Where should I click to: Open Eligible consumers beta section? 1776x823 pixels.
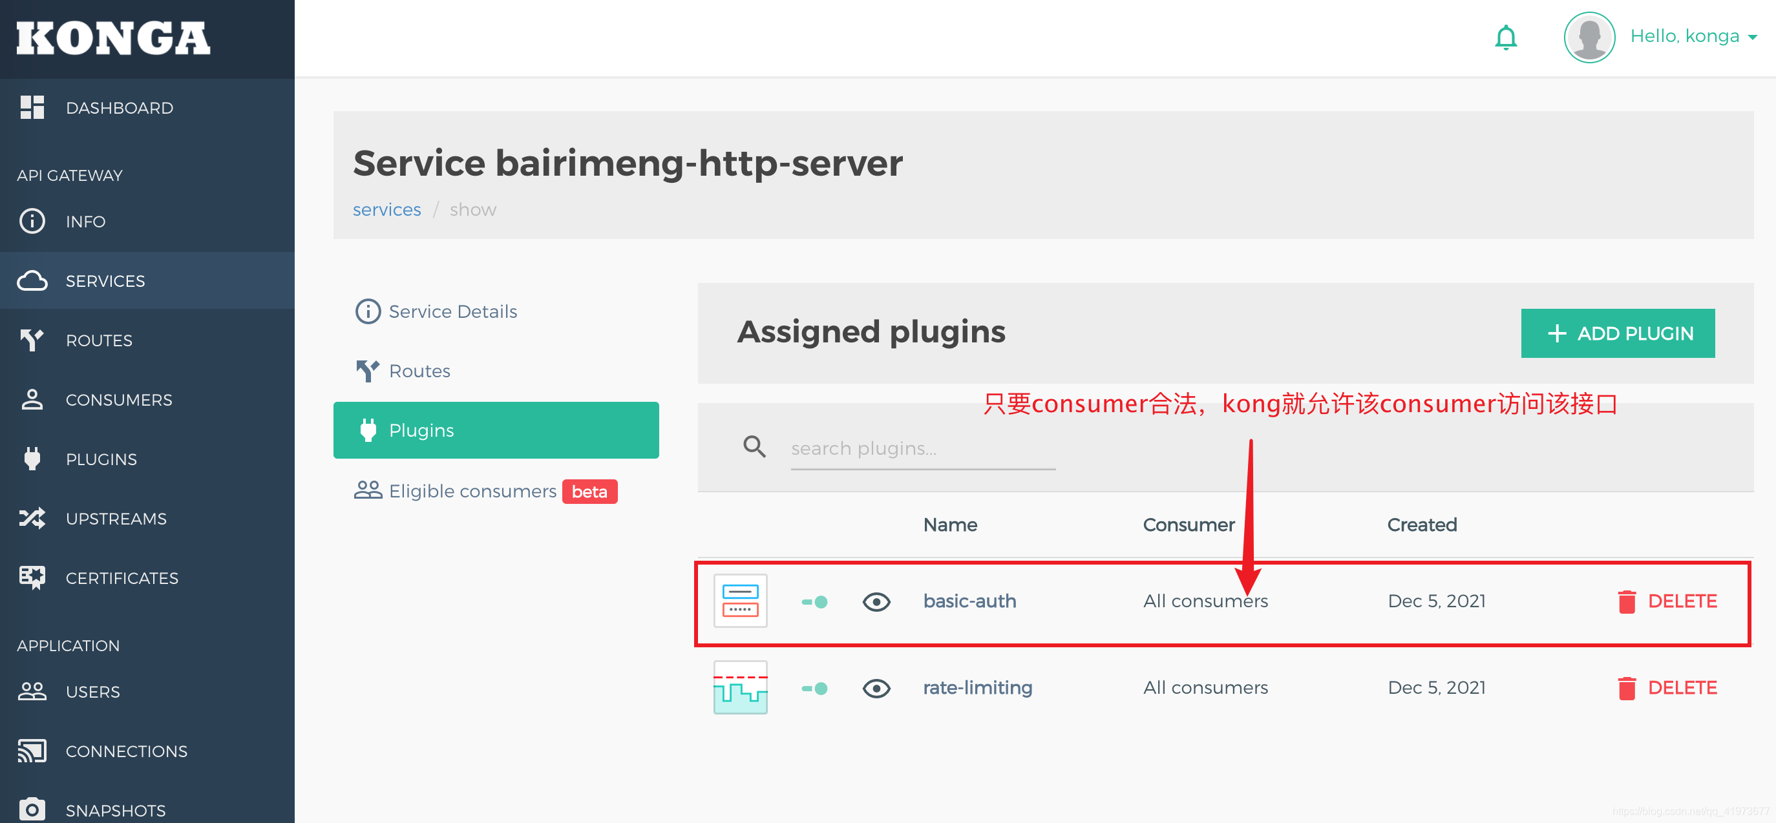point(472,491)
